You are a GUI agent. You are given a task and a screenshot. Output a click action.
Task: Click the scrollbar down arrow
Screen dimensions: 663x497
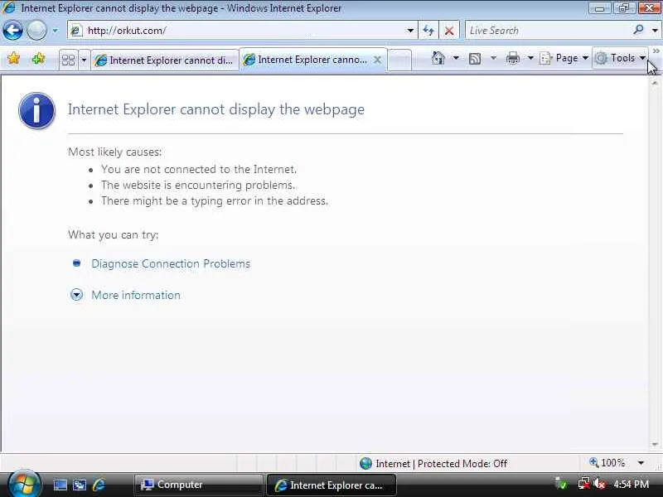(655, 445)
